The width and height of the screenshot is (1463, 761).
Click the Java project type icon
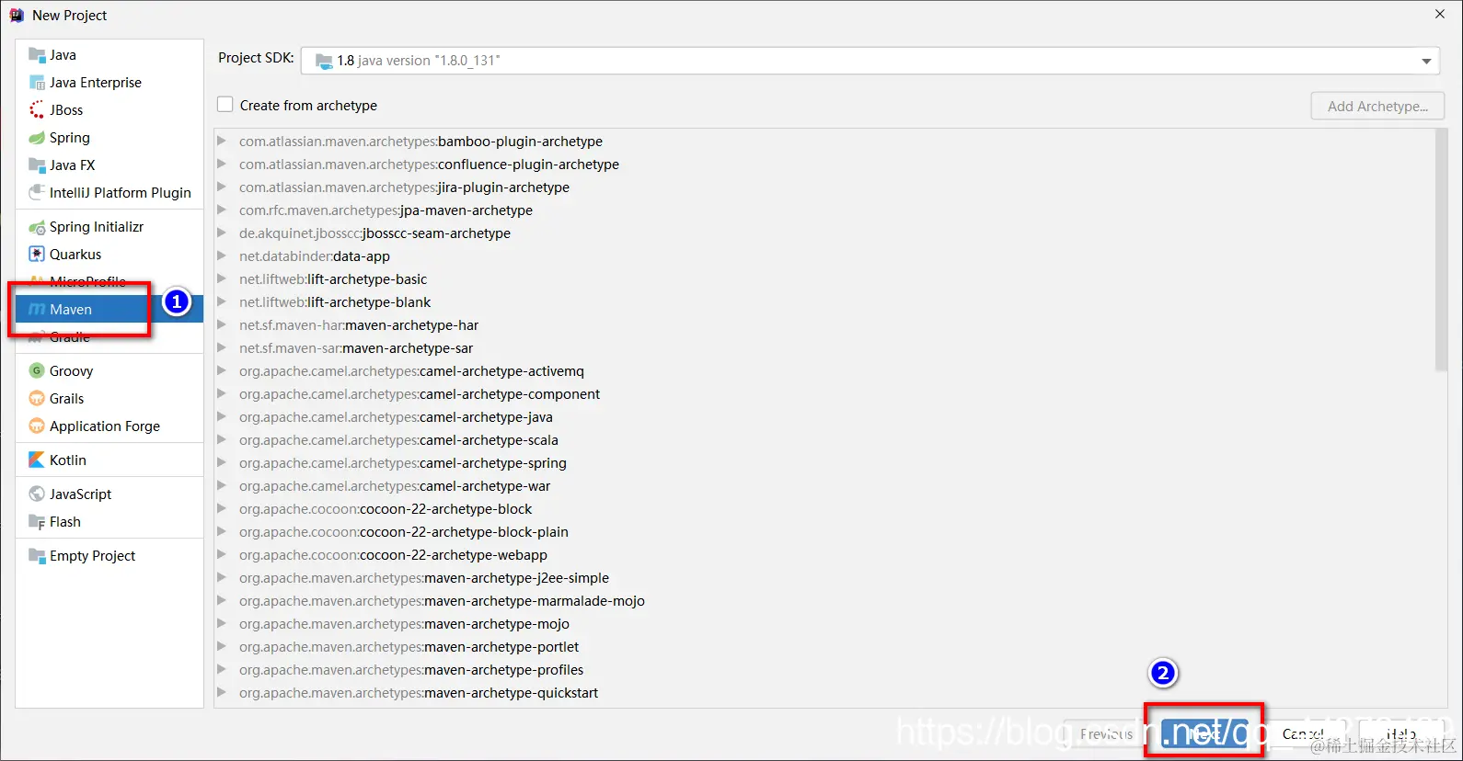pos(37,55)
